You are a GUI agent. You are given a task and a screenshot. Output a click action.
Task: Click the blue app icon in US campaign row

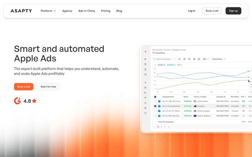tap(159, 101)
